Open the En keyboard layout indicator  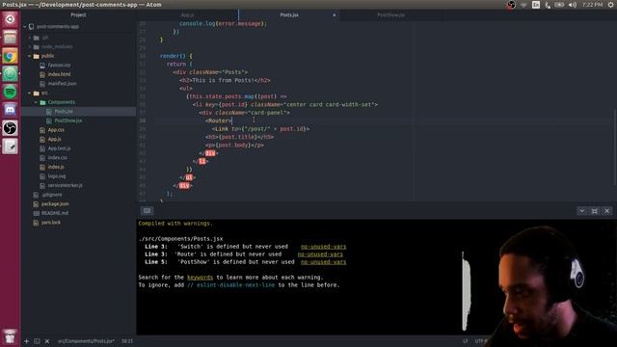tap(536, 5)
